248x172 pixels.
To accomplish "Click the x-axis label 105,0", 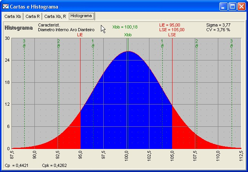I will [x=172, y=156].
